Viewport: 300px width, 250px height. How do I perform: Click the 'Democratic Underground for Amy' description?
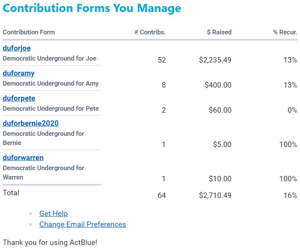51,83
